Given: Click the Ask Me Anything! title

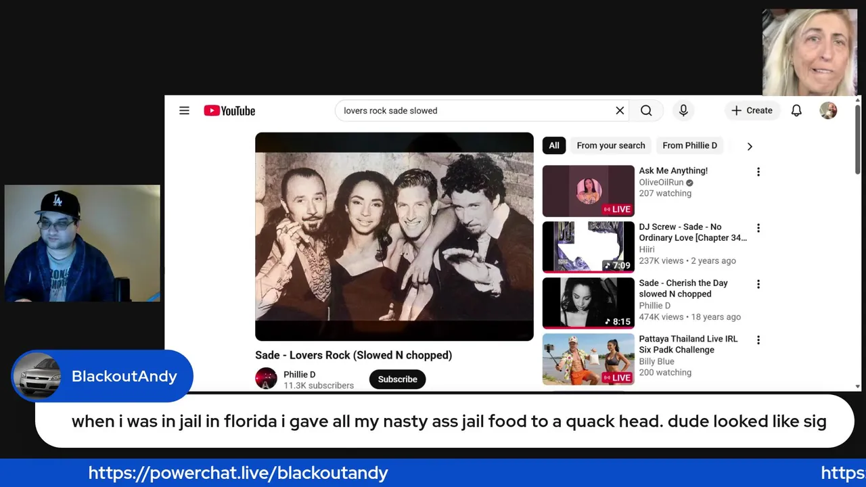Looking at the screenshot, I should [673, 170].
